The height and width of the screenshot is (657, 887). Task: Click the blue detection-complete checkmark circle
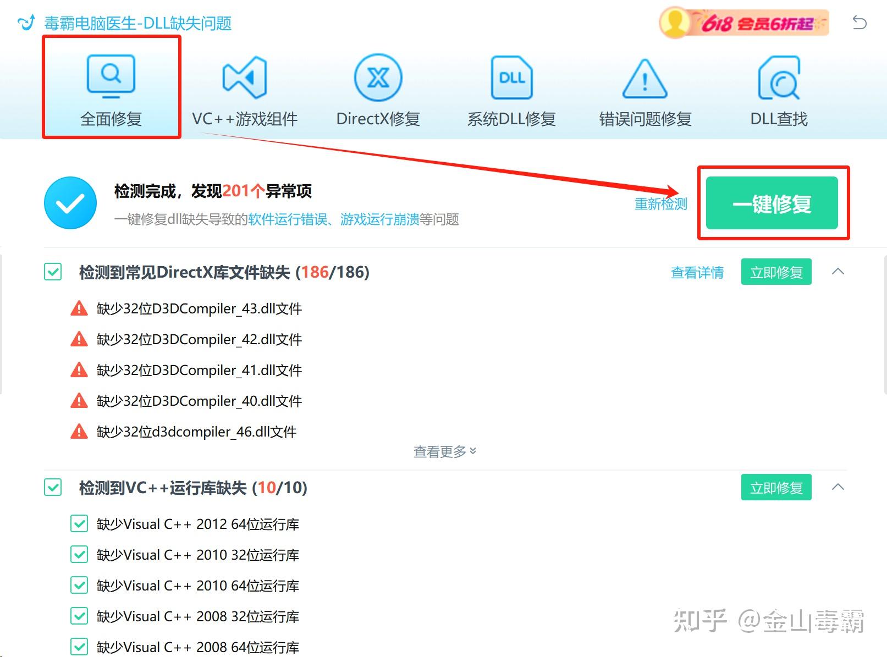click(70, 202)
